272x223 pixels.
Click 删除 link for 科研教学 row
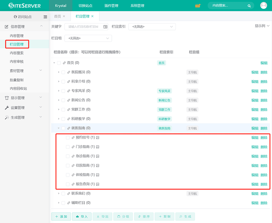(264, 119)
